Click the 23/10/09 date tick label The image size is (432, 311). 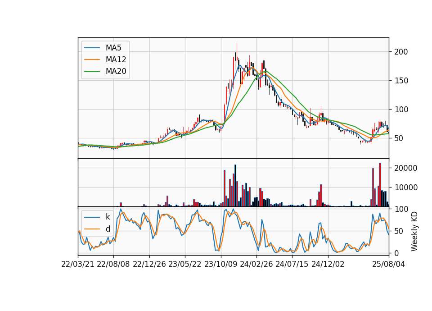220,265
